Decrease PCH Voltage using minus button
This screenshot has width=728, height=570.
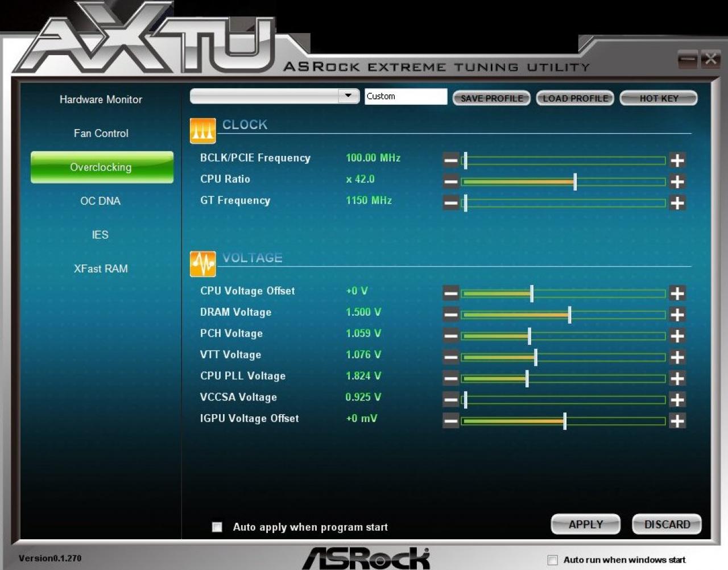click(x=451, y=336)
